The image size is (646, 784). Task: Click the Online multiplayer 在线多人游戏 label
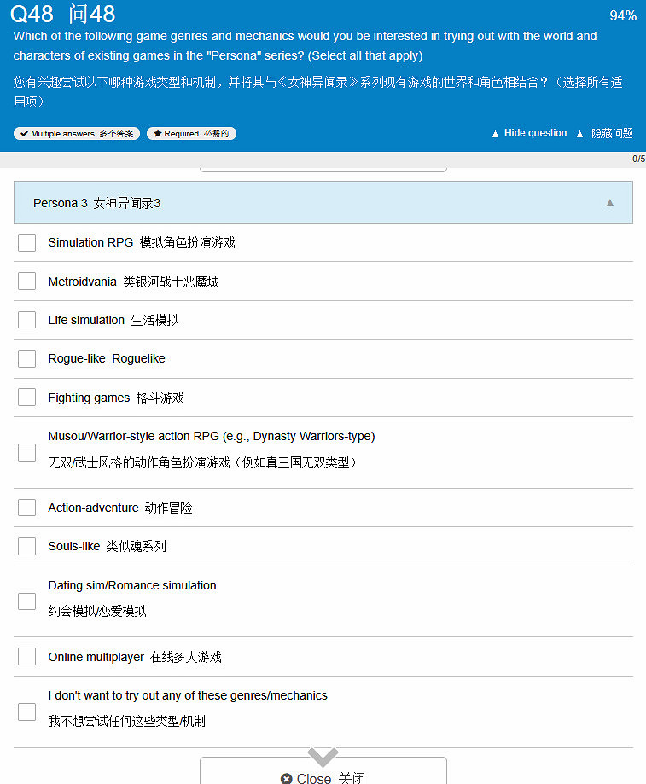click(135, 657)
